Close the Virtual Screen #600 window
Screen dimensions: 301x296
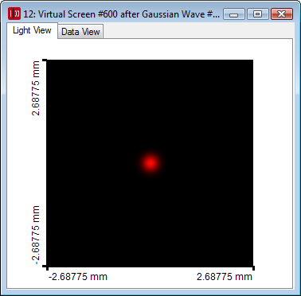(282, 14)
